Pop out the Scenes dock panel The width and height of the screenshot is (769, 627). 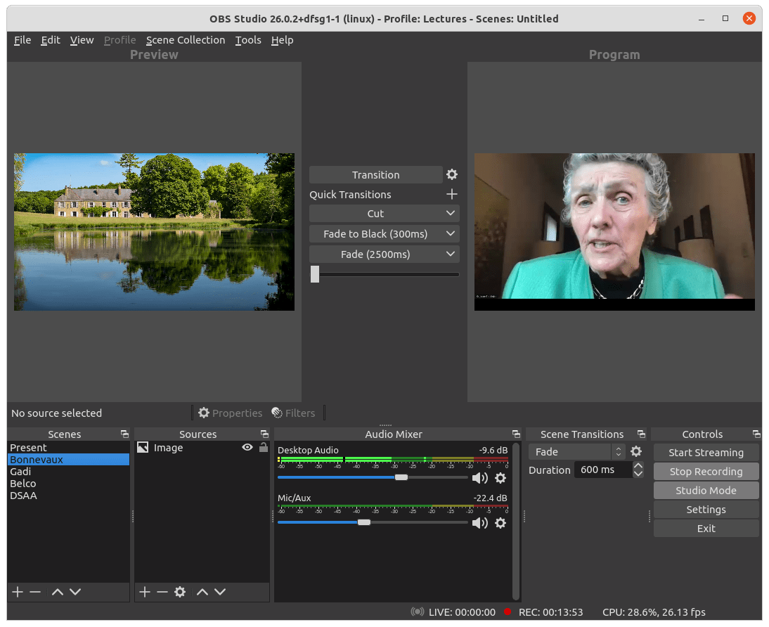124,434
